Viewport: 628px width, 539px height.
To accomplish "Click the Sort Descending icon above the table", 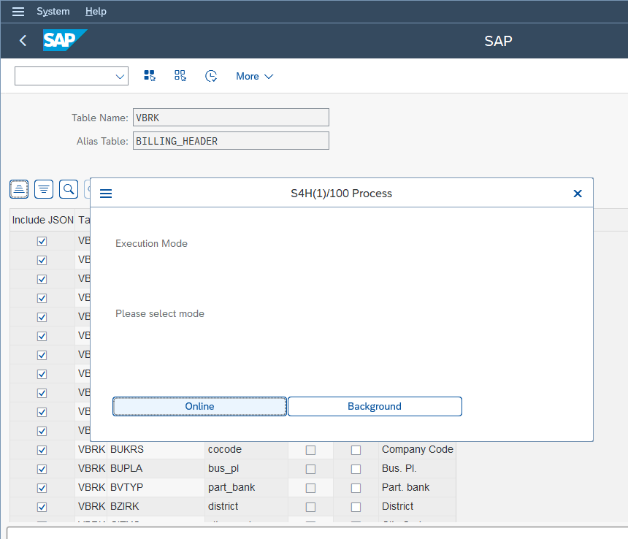I will 44,189.
